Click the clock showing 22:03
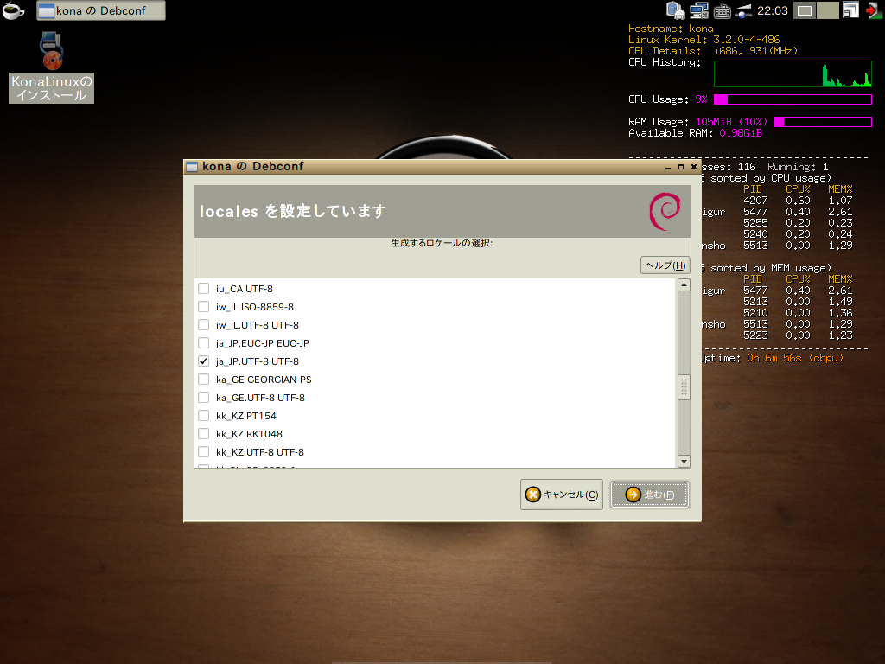 pyautogui.click(x=772, y=10)
